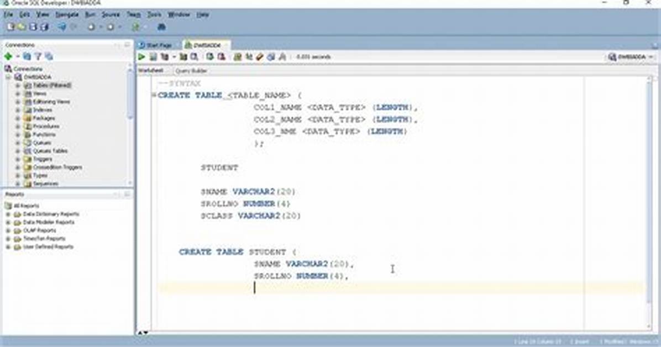Screen dimensions: 661x347
Task: Open the Source menu
Action: (111, 14)
